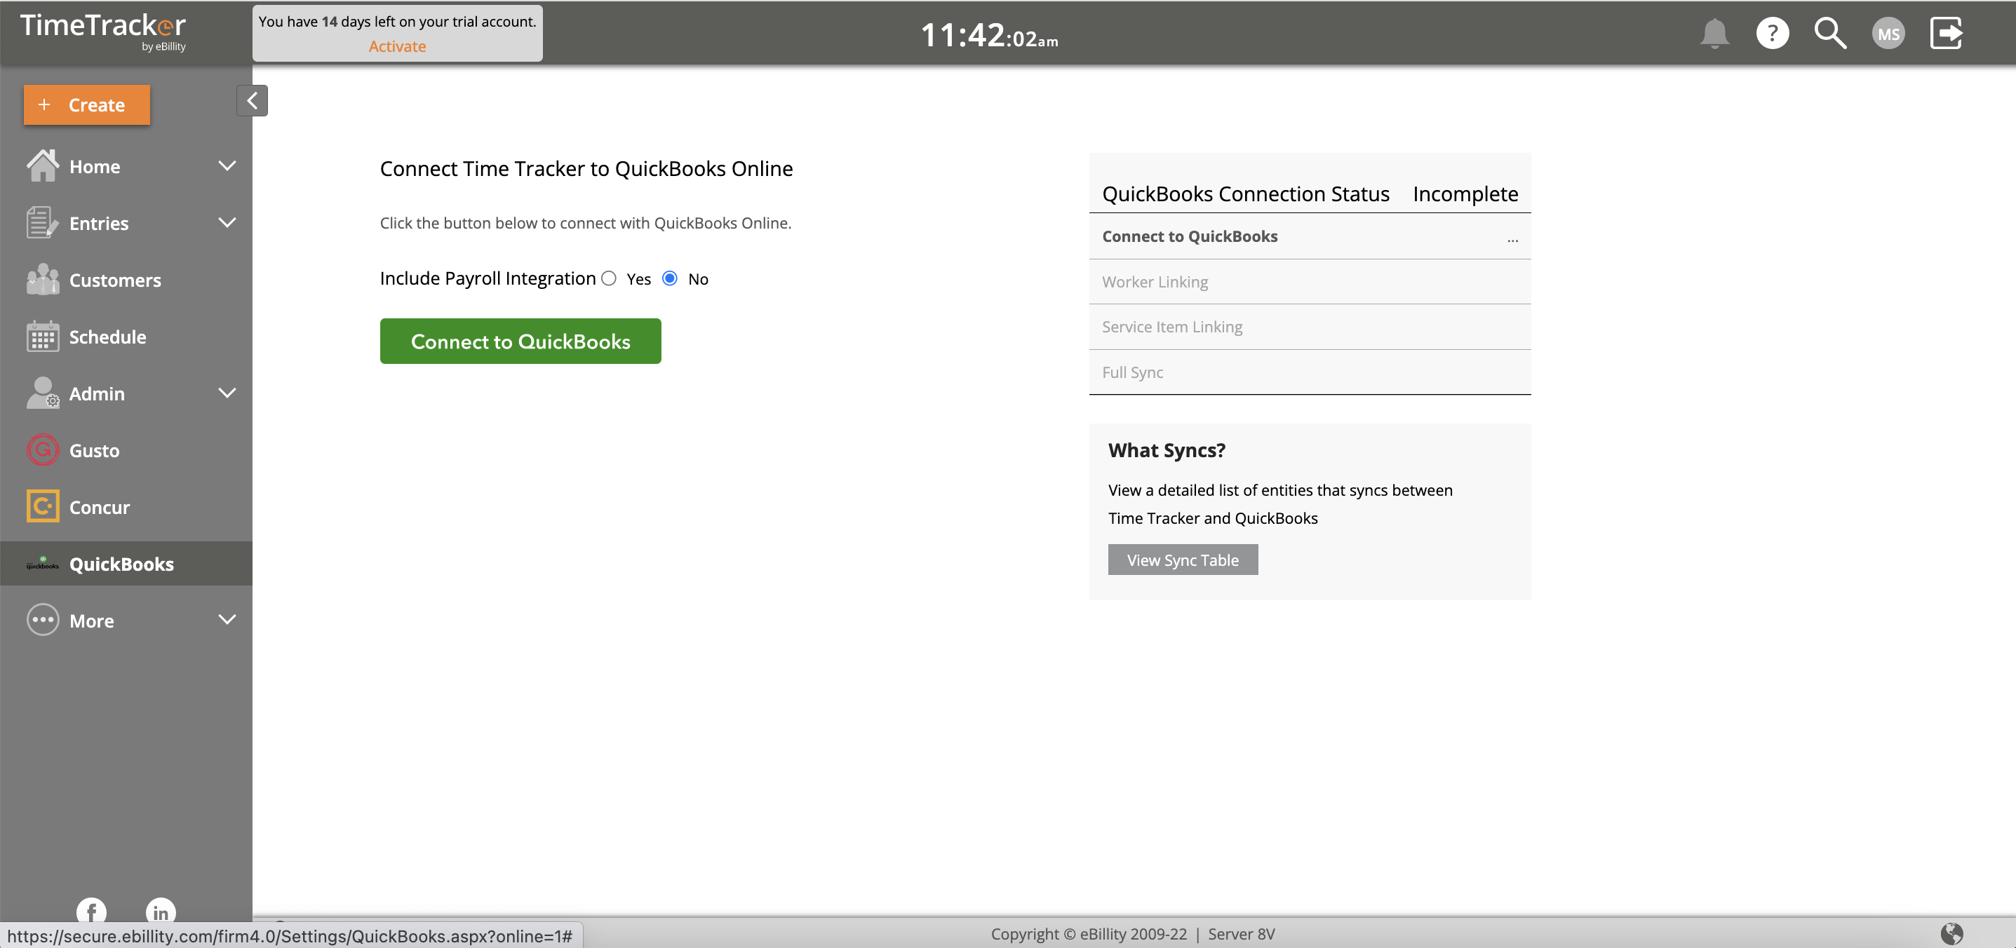Click the View Sync Table button
The image size is (2016, 948).
1181,559
